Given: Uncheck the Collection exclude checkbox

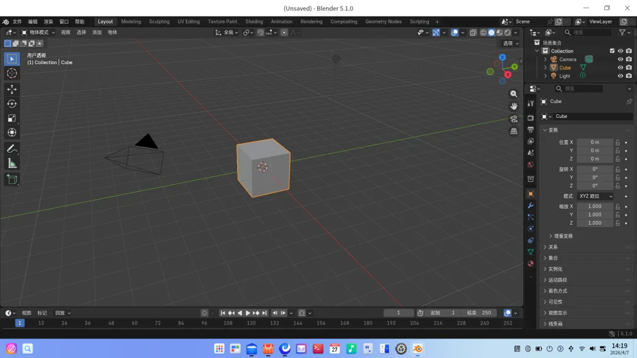Looking at the screenshot, I should coord(612,51).
